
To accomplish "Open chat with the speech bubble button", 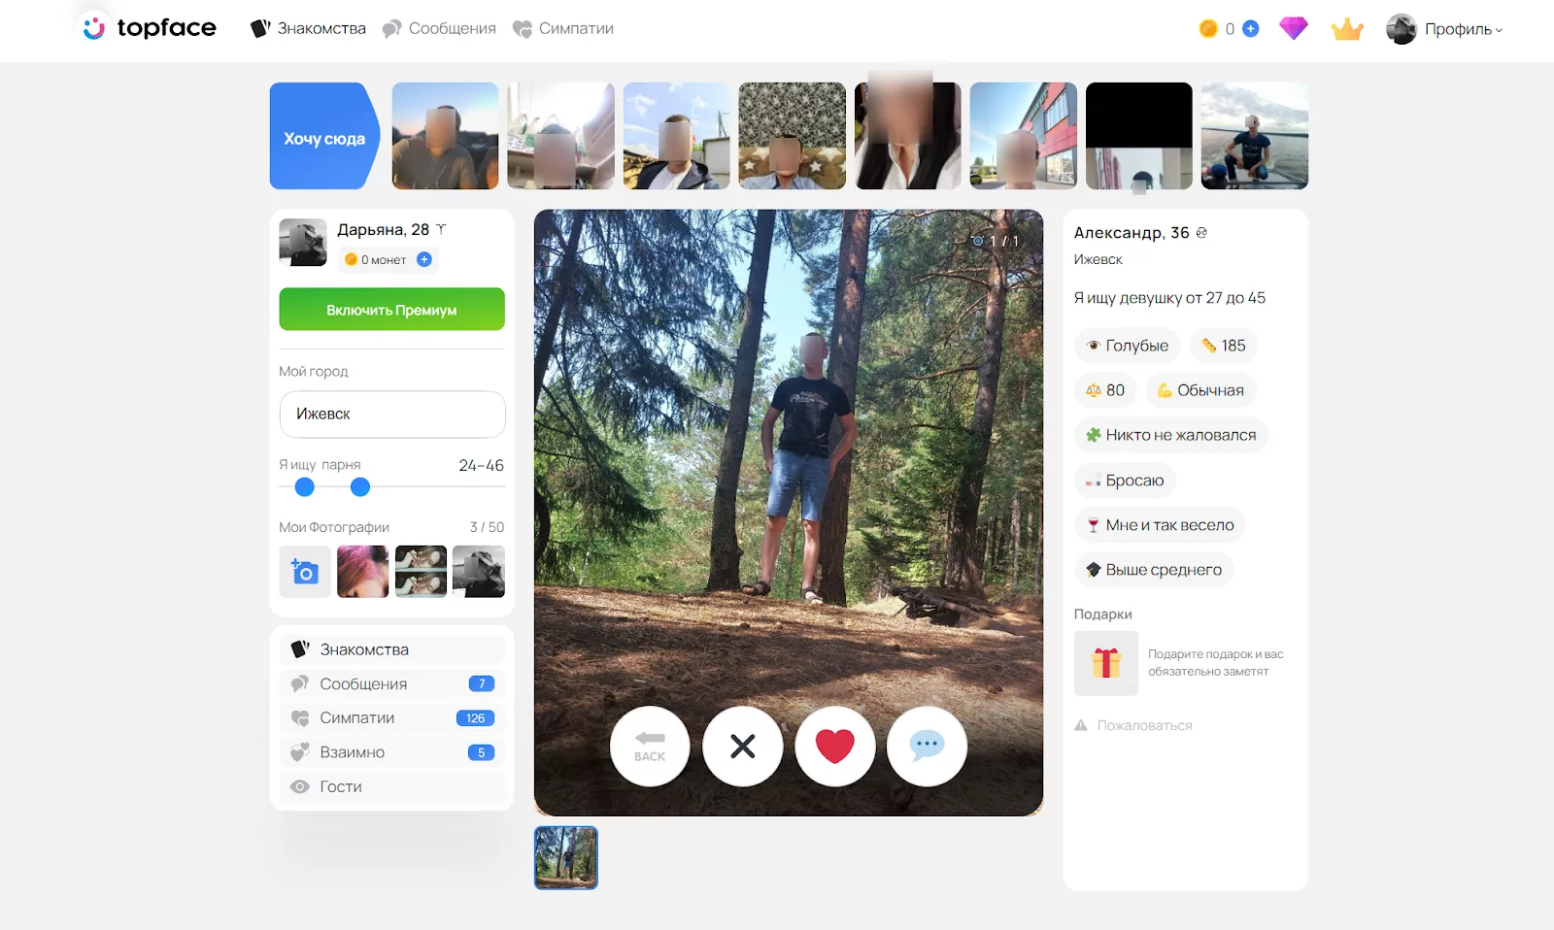I will 927,746.
